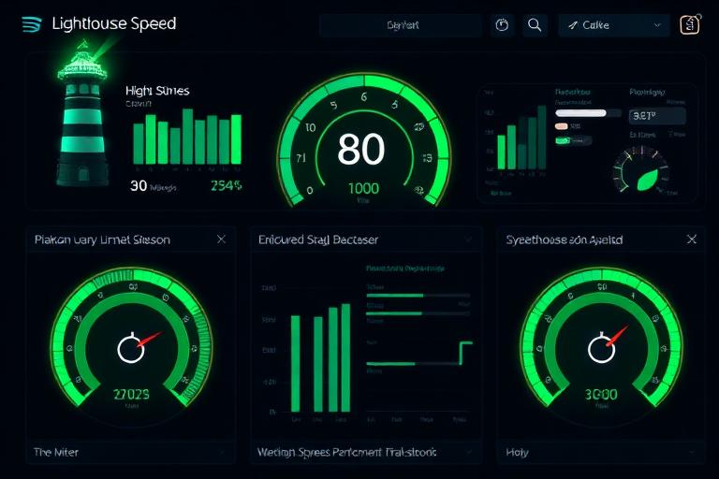
Task: Click the needle hub of the 3000 gauge
Action: pyautogui.click(x=601, y=349)
